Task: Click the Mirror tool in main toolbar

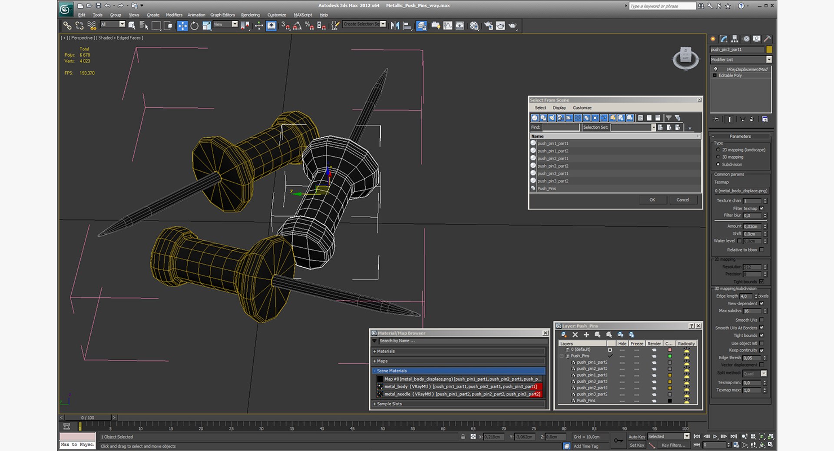Action: click(395, 26)
